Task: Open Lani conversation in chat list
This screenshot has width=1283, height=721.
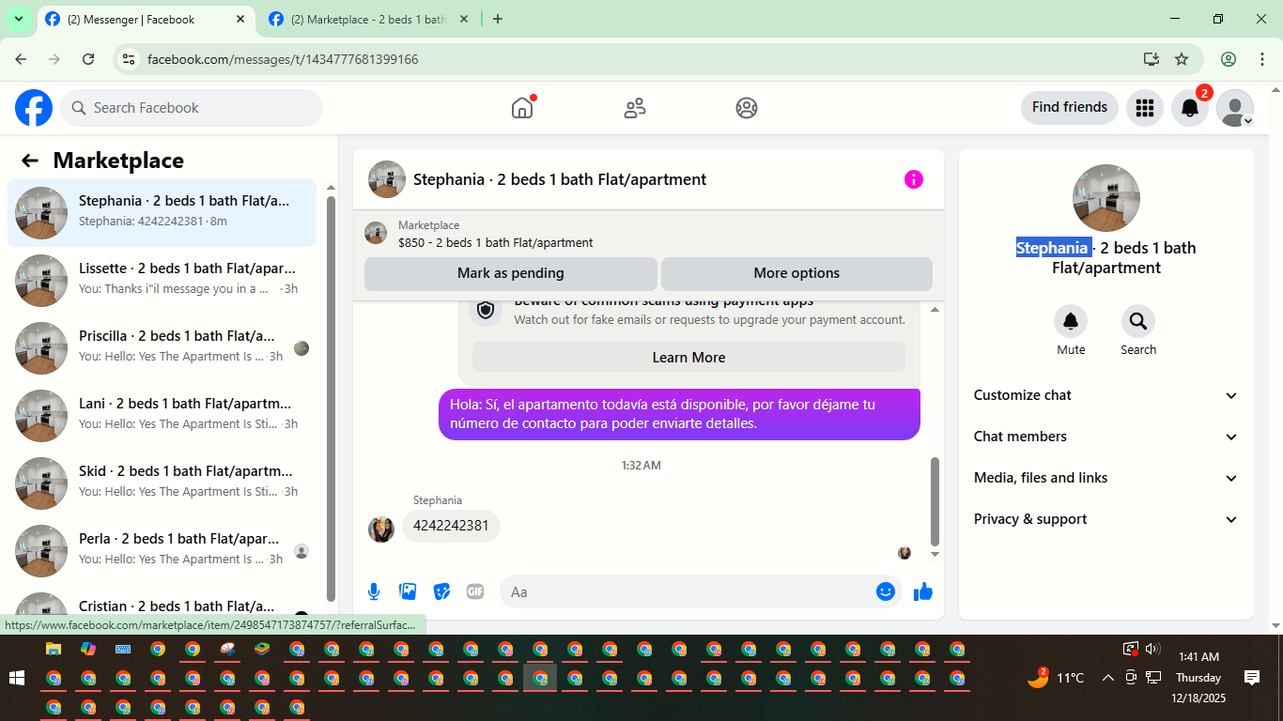Action: 162,416
